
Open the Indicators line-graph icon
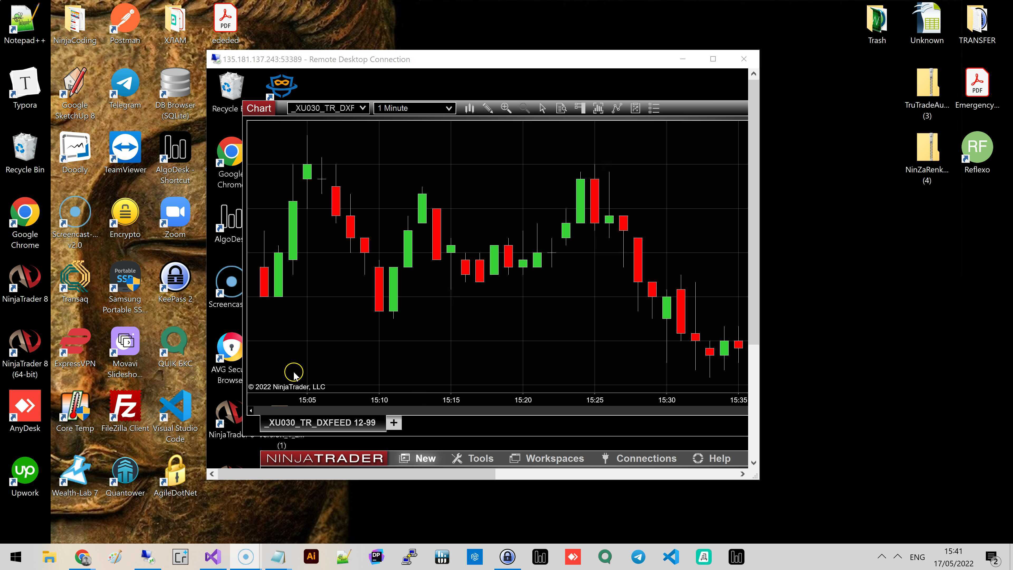[x=617, y=108]
